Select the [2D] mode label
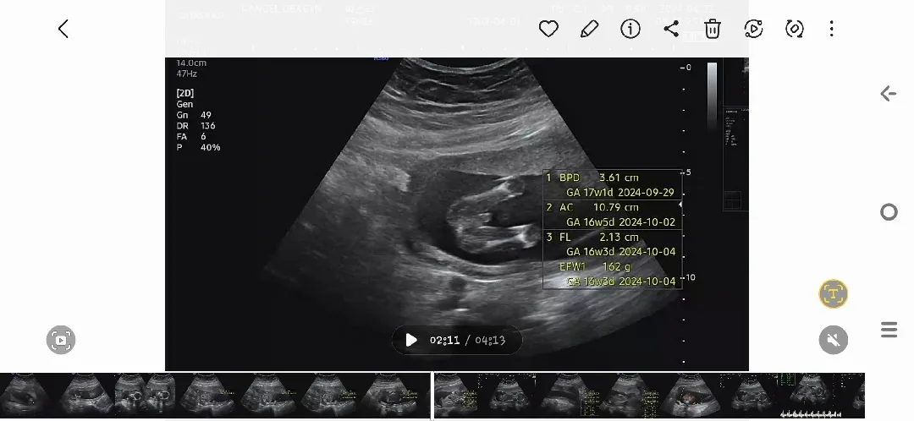Viewport: 914px width, 421px height. pos(184,93)
